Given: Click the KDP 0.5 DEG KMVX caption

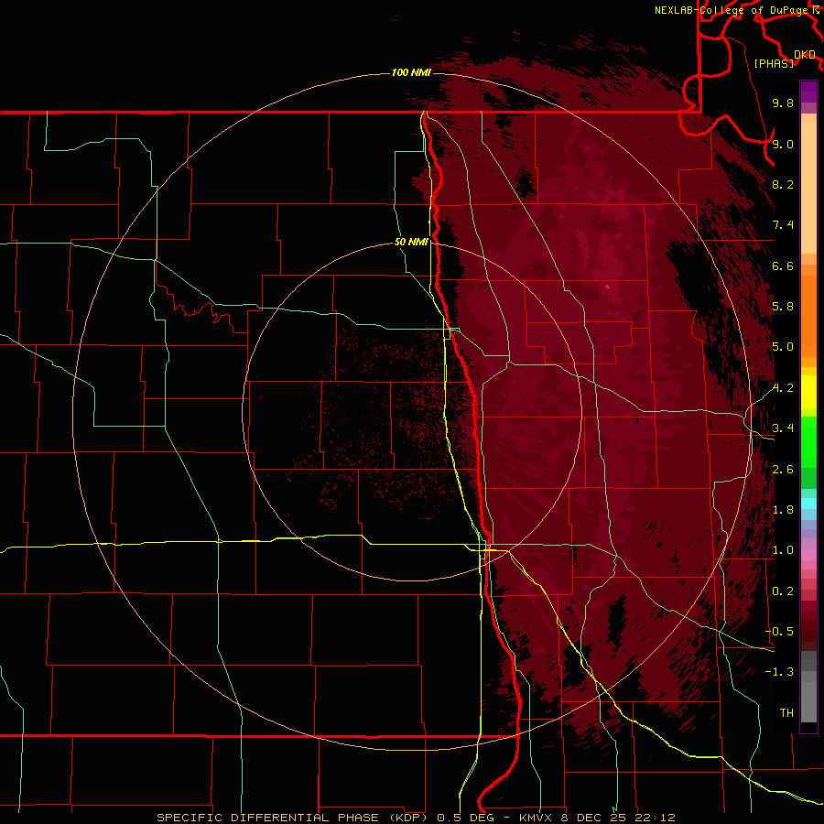Looking at the screenshot, I should click(416, 818).
